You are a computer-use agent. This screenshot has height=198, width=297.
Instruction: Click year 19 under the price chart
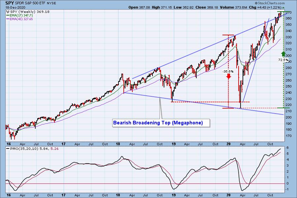[174, 144]
